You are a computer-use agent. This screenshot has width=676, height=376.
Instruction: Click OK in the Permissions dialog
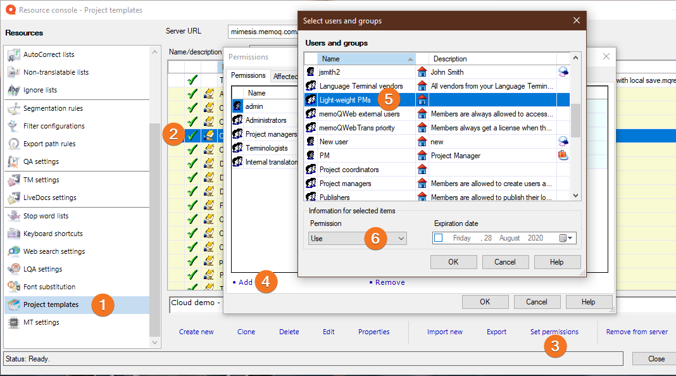(x=485, y=302)
